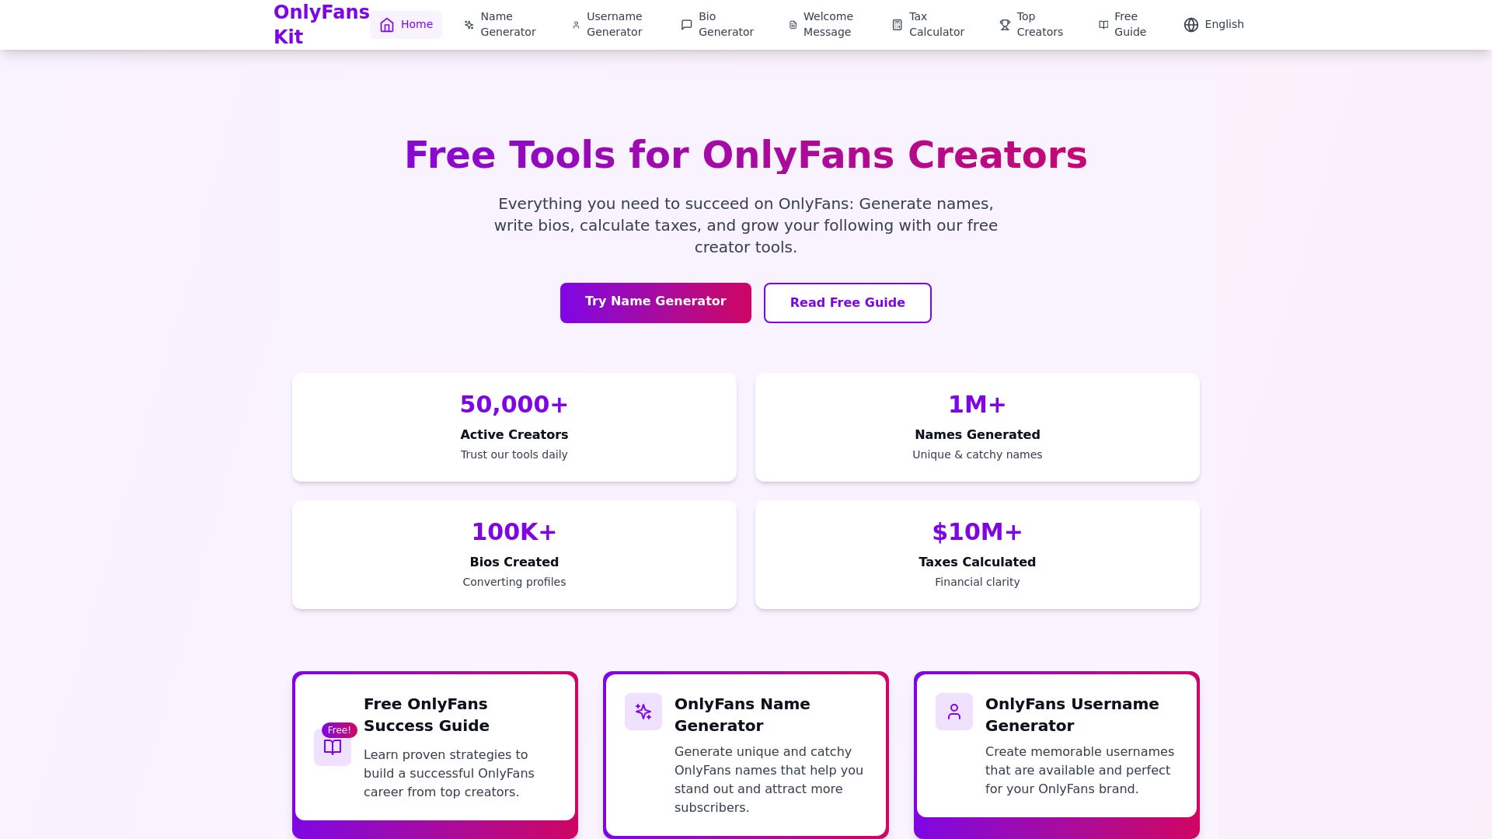
Task: Click the OnlyFans Kit logo
Action: (321, 24)
